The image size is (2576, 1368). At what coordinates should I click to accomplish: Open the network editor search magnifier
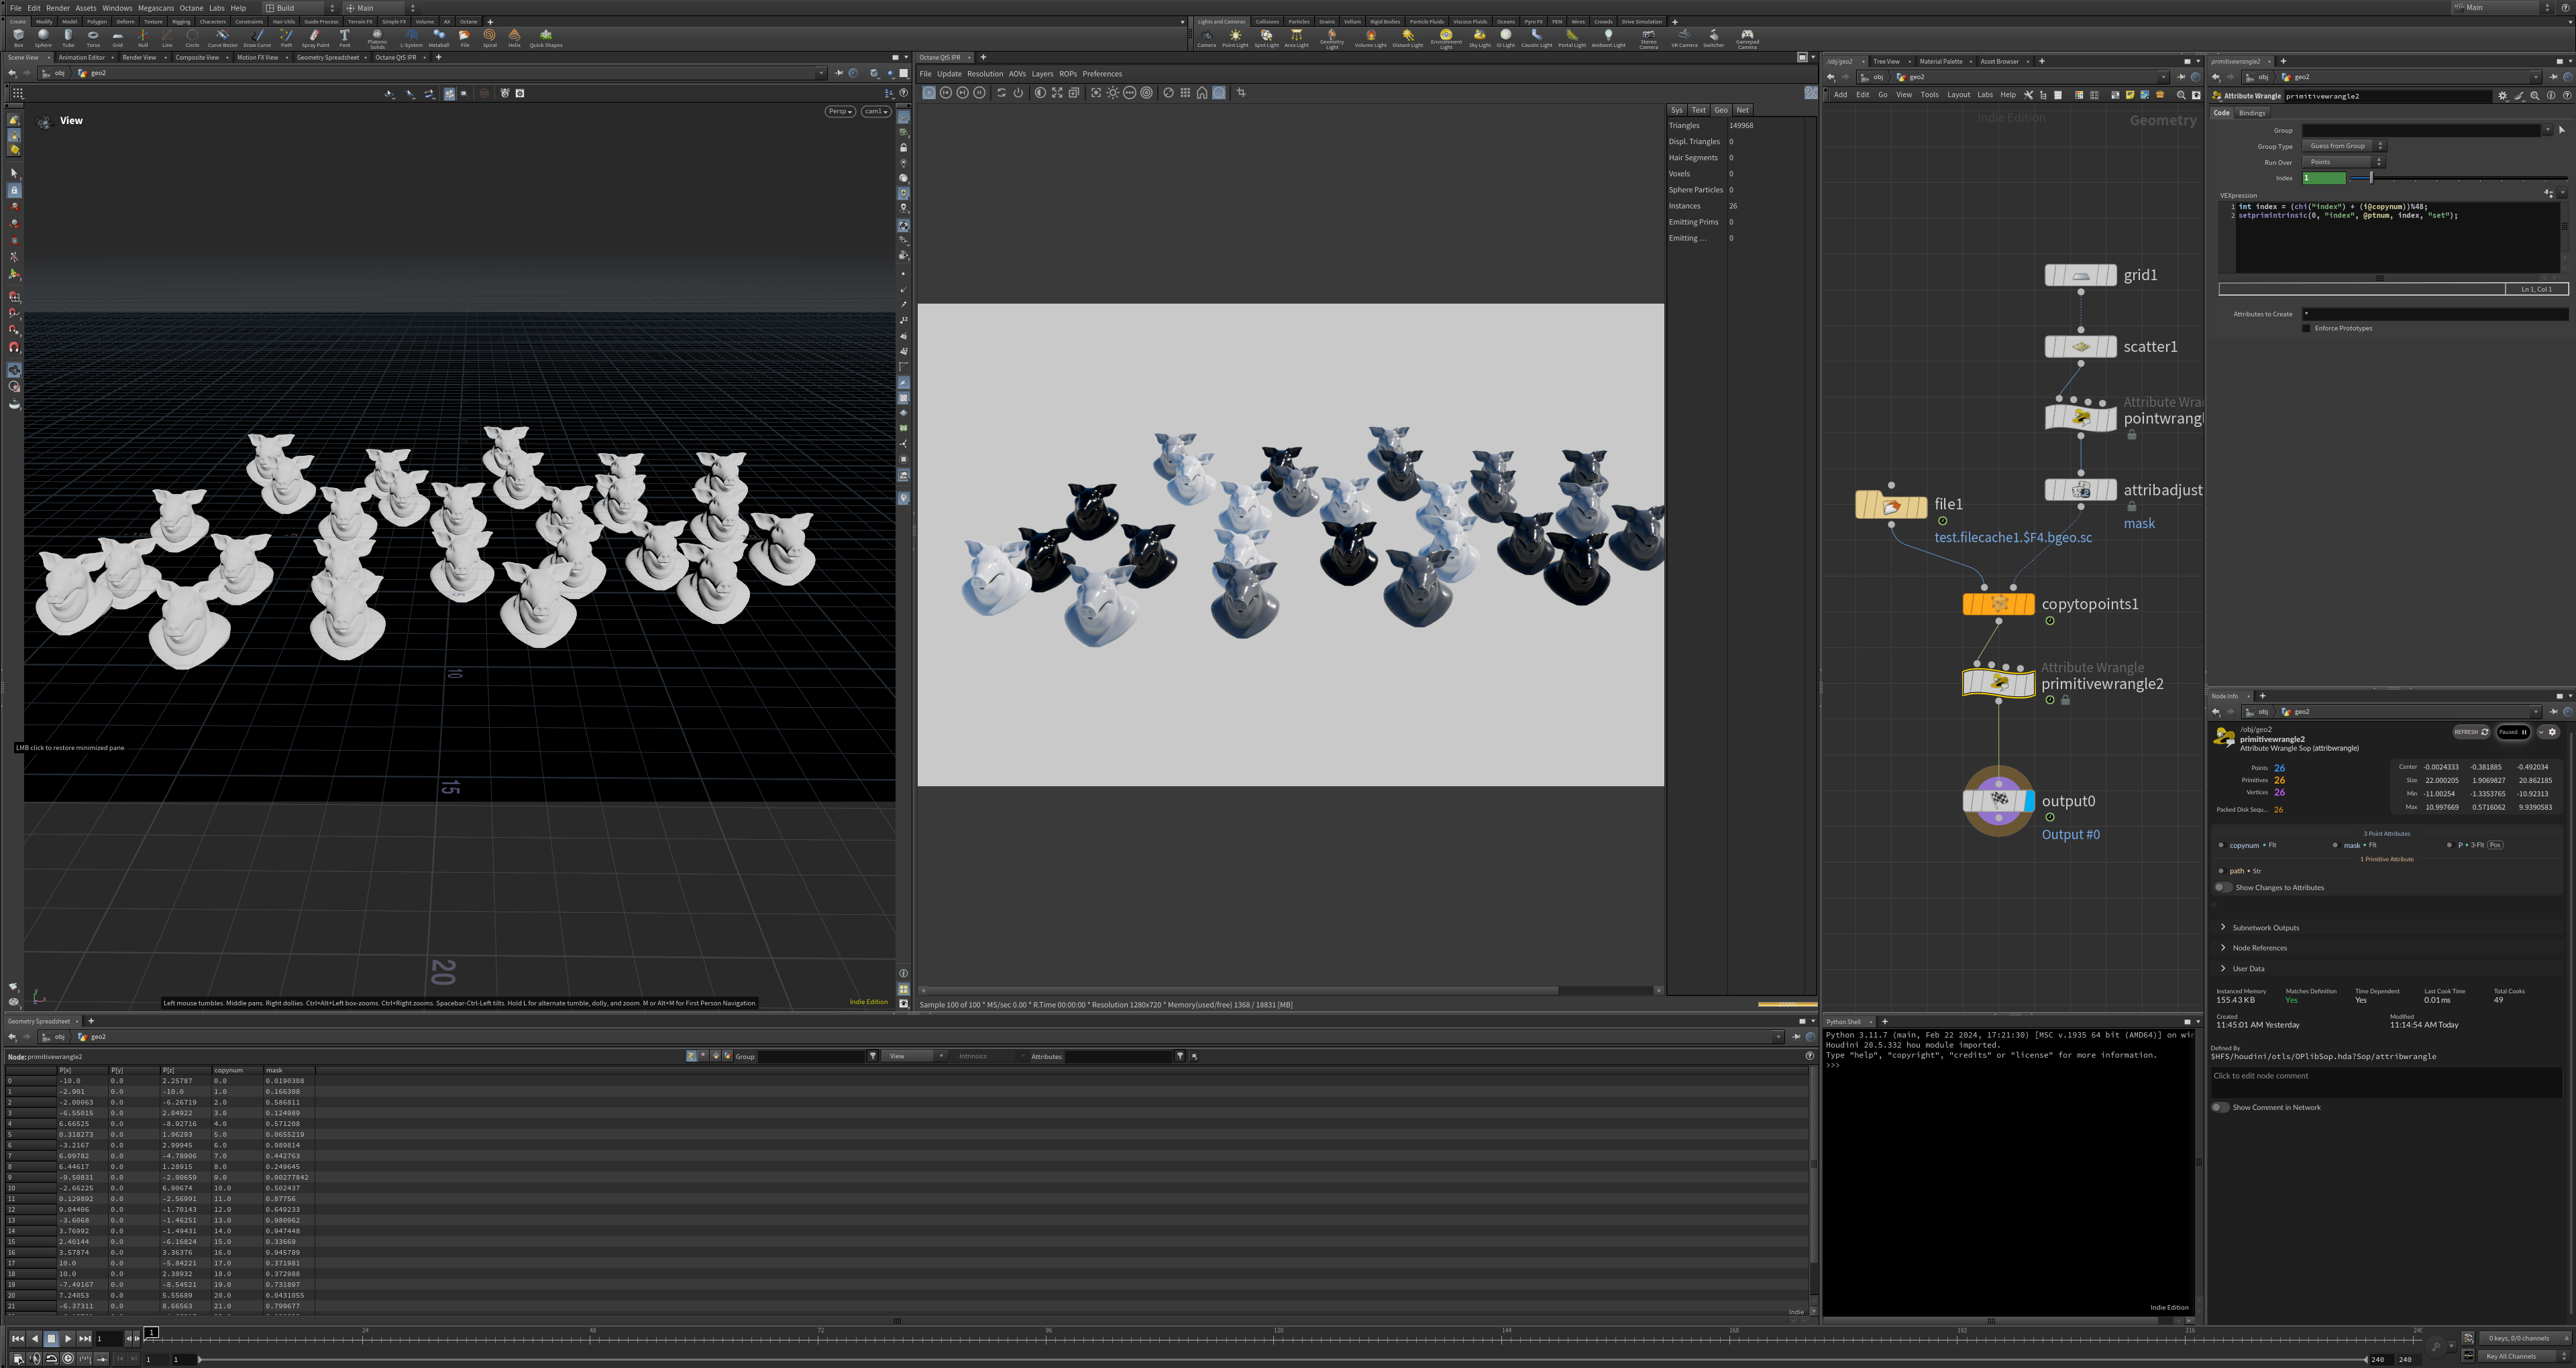2181,95
